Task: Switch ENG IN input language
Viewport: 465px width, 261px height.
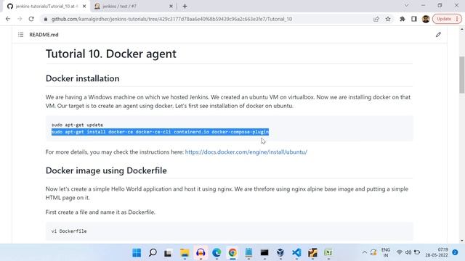Action: coord(386,252)
